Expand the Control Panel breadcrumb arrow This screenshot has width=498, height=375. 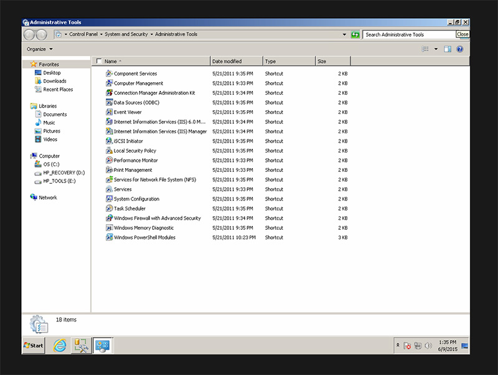tap(101, 34)
